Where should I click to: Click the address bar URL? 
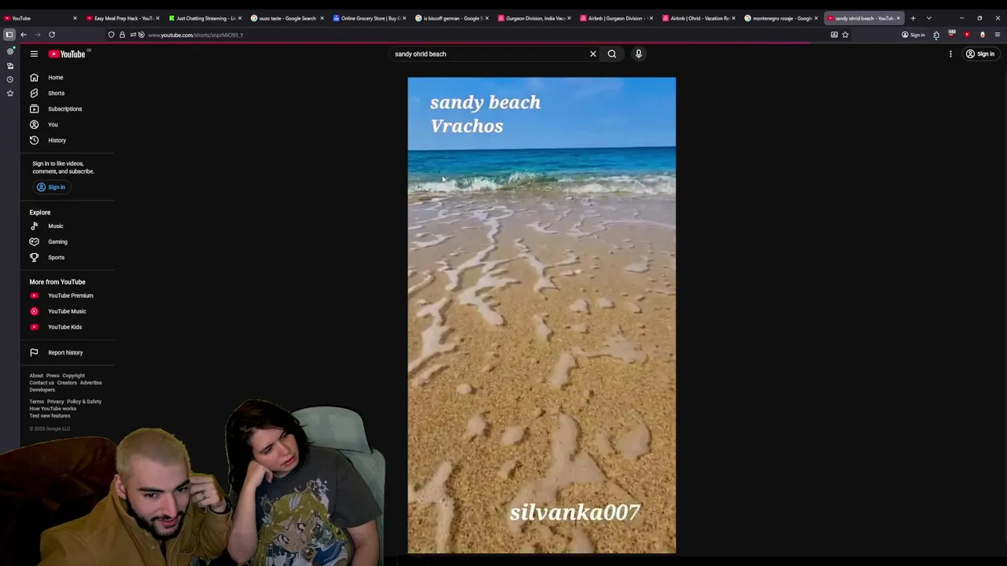coord(195,35)
